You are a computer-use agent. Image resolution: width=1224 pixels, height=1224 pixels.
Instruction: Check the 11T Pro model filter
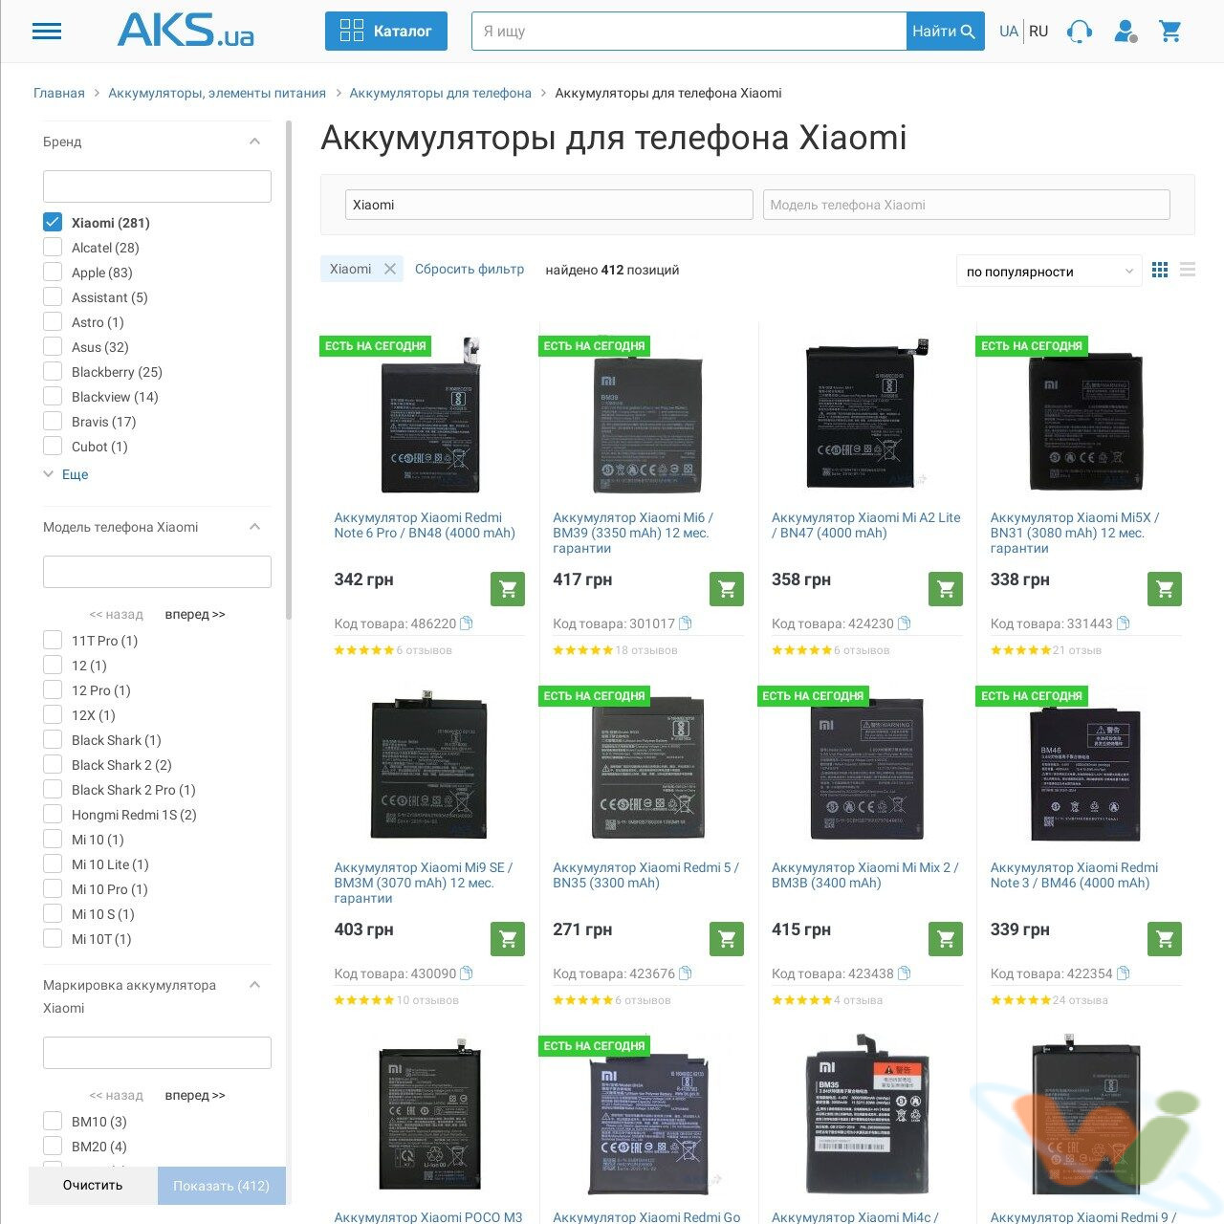tap(53, 640)
